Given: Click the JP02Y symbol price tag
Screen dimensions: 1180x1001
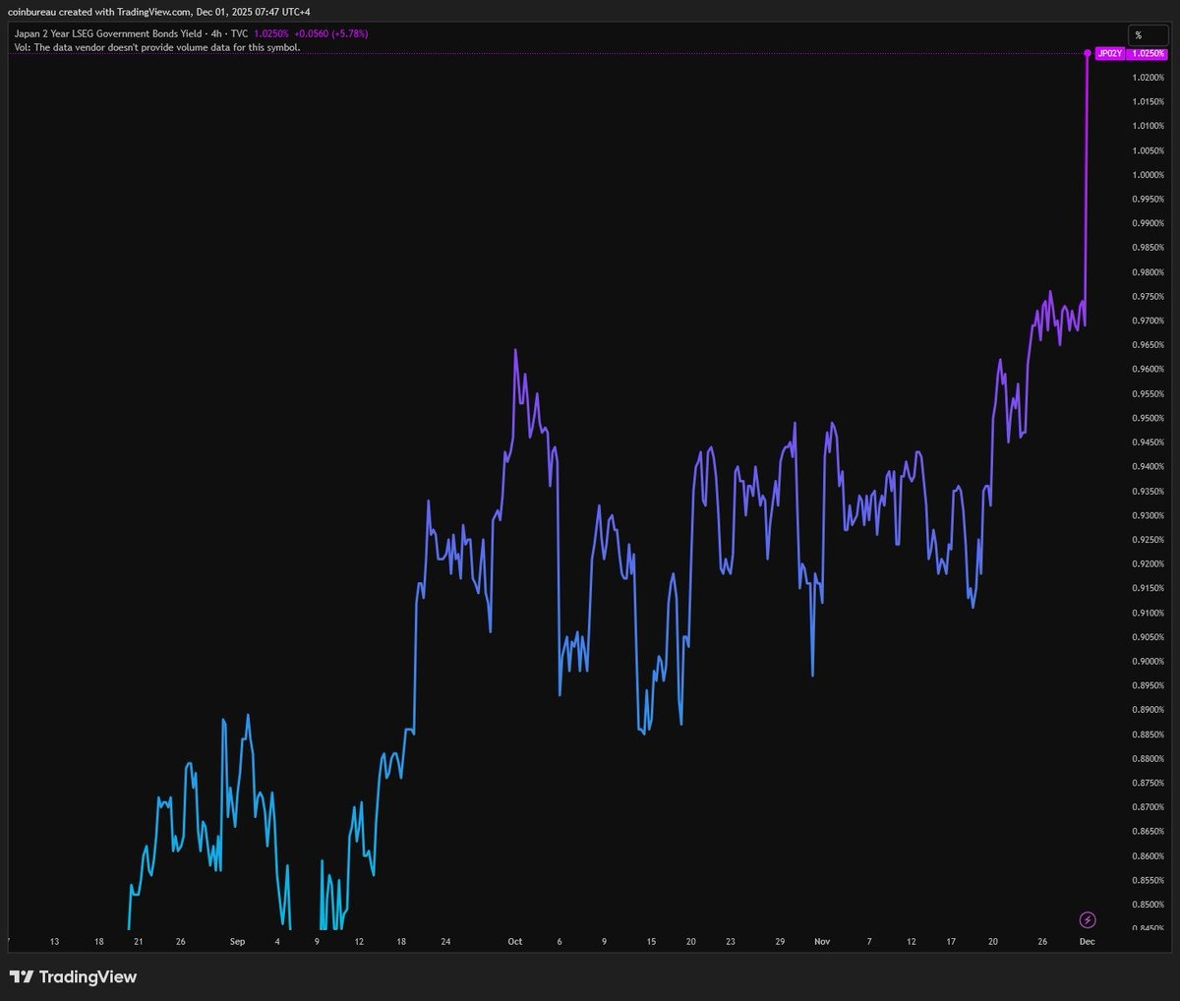Looking at the screenshot, I should pos(1109,53).
